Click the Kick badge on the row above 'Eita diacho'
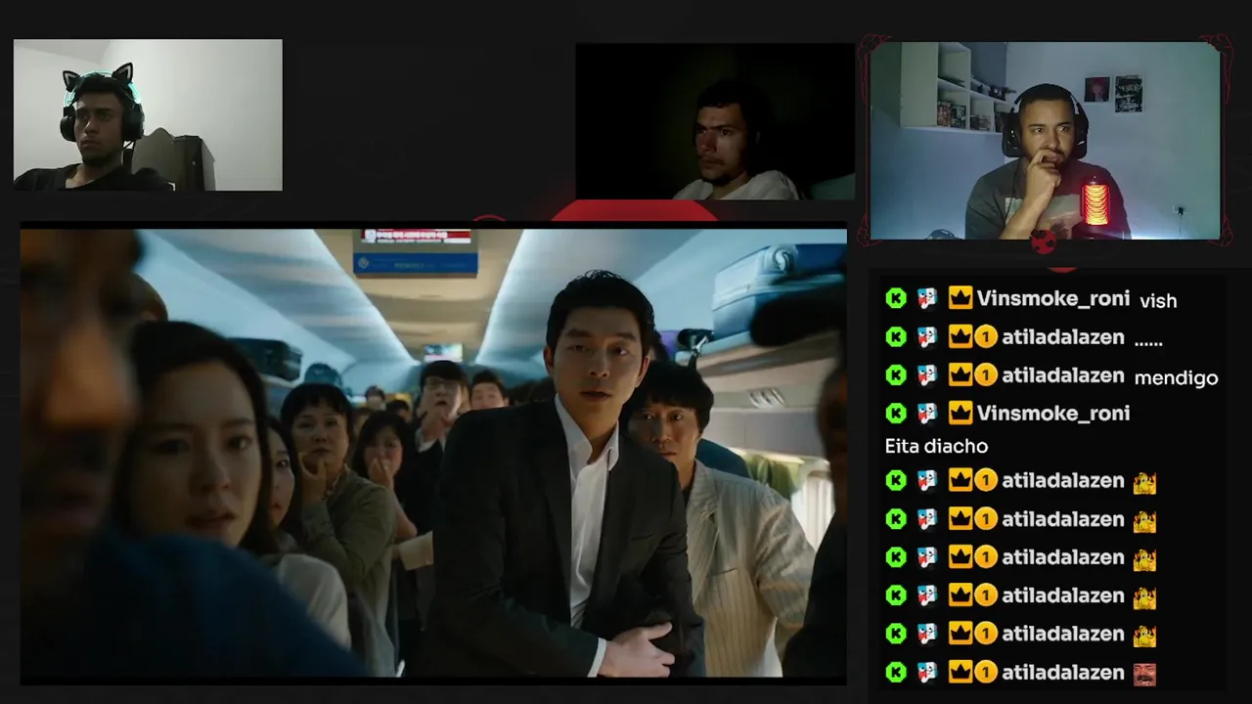Viewport: 1252px width, 704px height. [896, 414]
